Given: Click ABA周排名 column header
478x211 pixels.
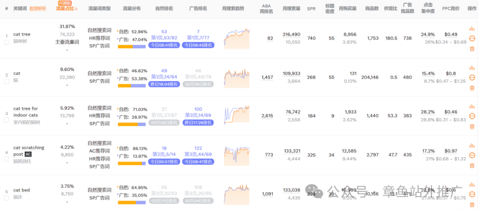Looking at the screenshot, I should pos(266,8).
